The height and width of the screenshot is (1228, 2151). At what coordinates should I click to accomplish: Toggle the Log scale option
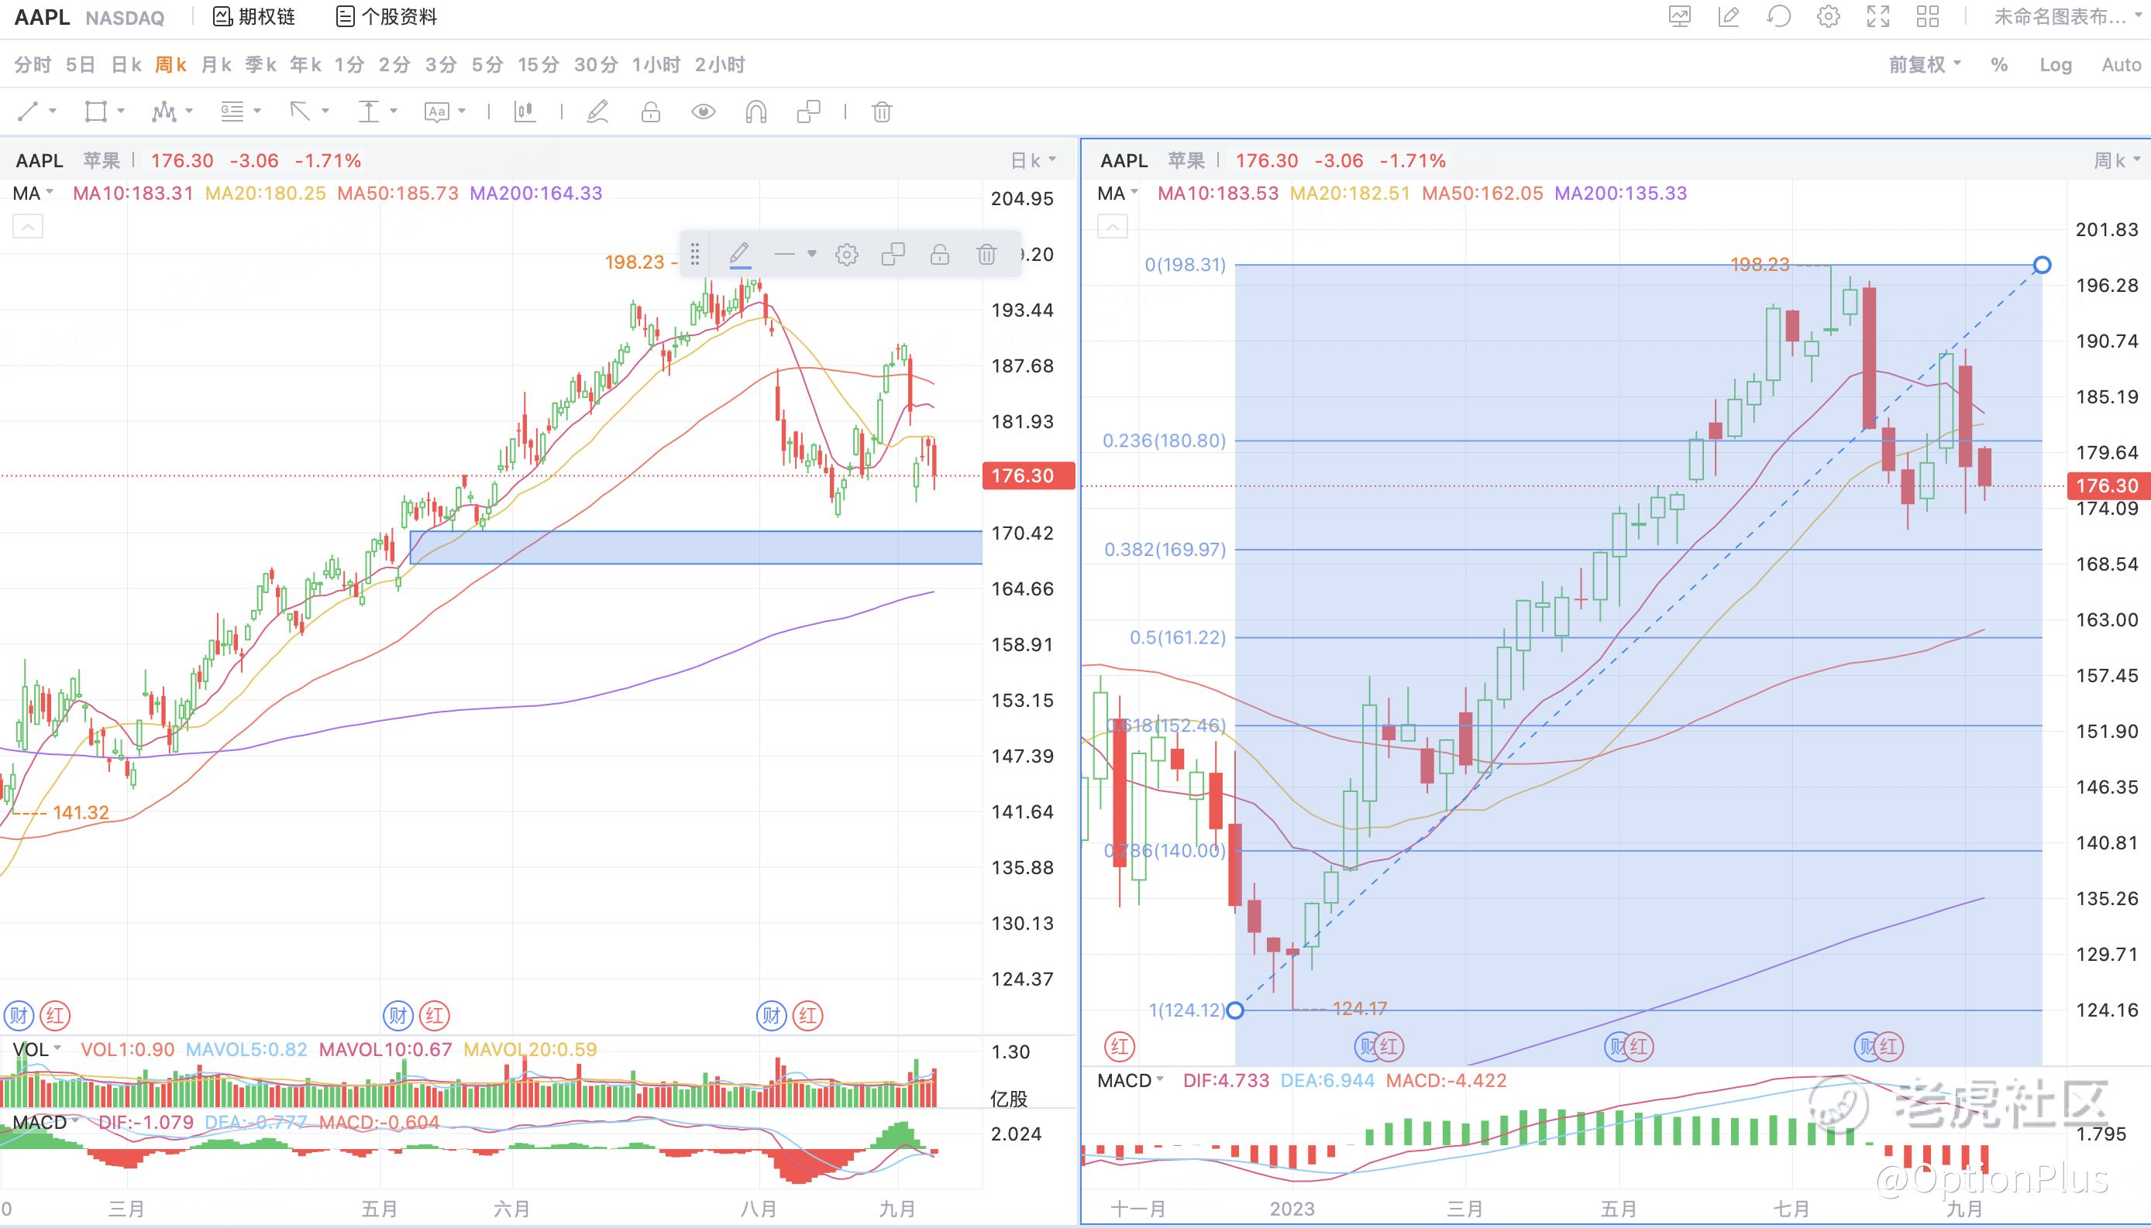2055,64
